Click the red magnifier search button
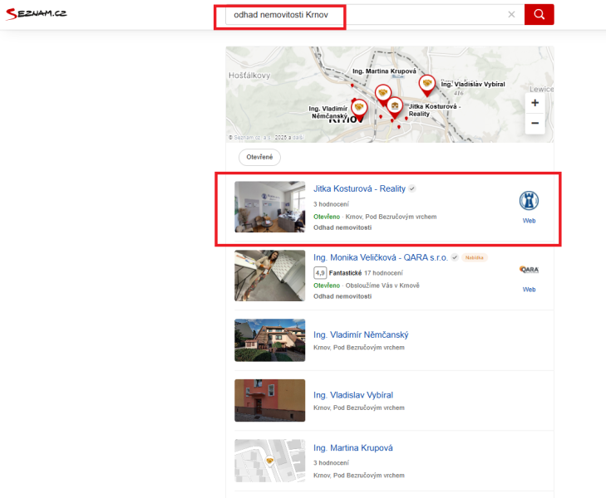Viewport: 606px width, 498px height. [539, 15]
